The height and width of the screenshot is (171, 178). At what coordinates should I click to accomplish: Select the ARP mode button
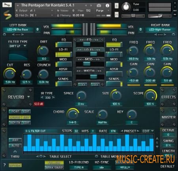(15, 140)
